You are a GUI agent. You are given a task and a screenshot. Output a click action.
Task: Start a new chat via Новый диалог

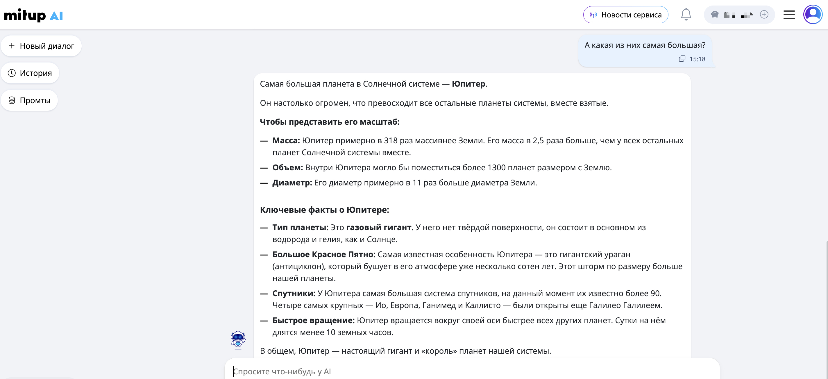point(42,46)
